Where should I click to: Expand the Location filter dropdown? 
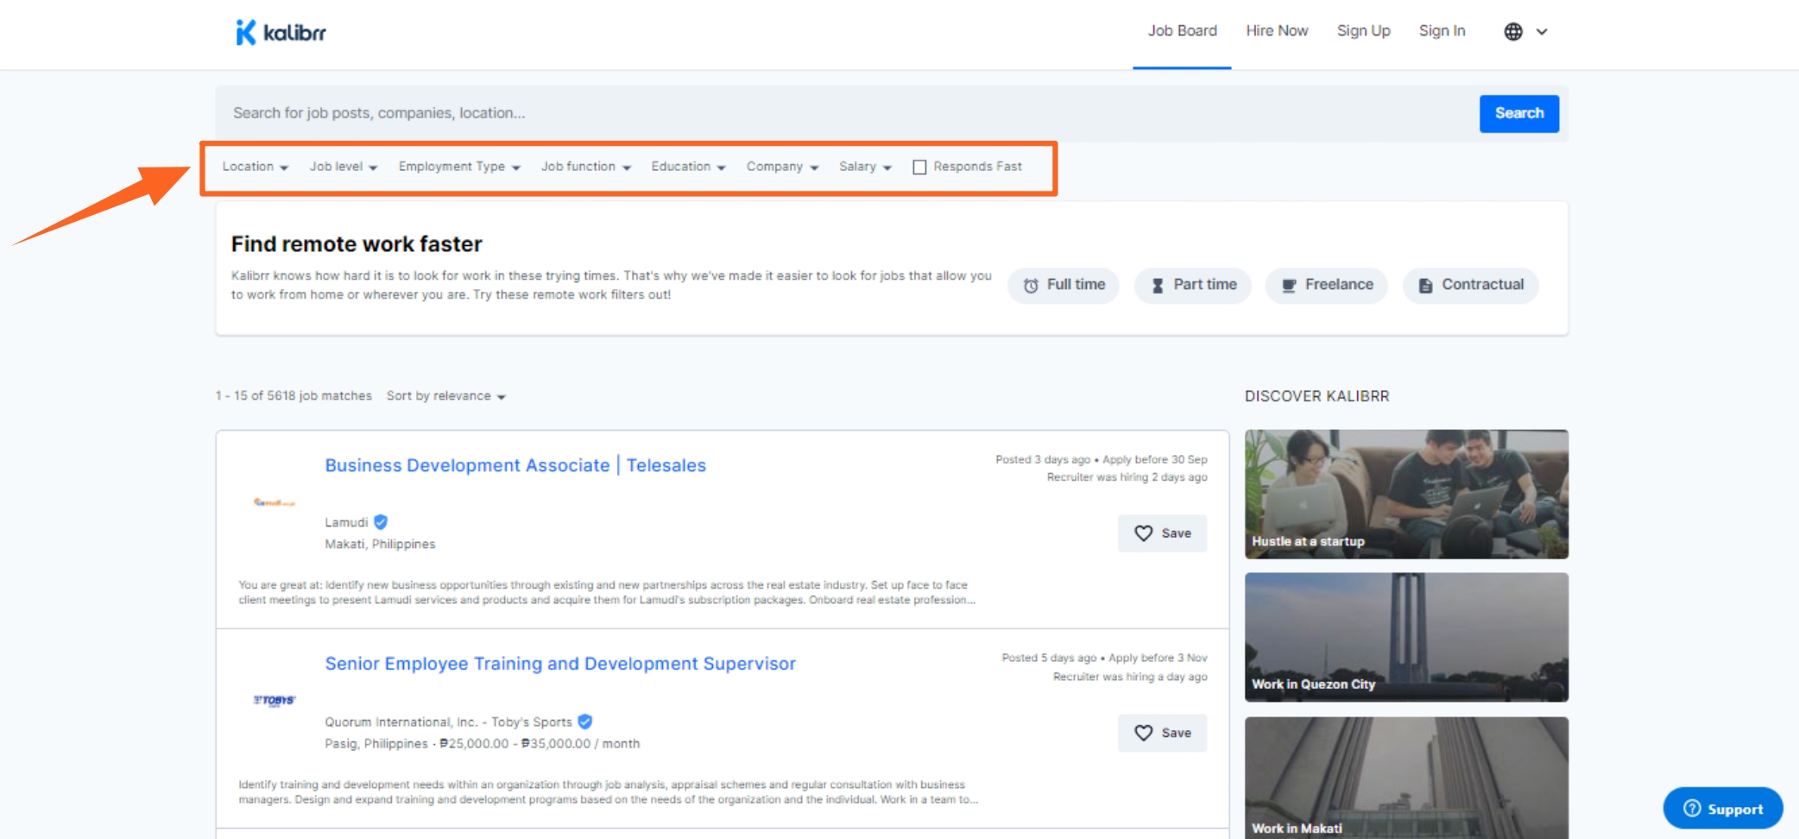[255, 167]
